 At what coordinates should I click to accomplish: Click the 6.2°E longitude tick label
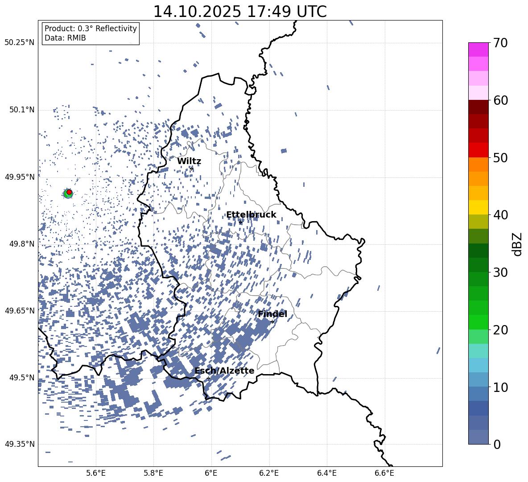(269, 474)
